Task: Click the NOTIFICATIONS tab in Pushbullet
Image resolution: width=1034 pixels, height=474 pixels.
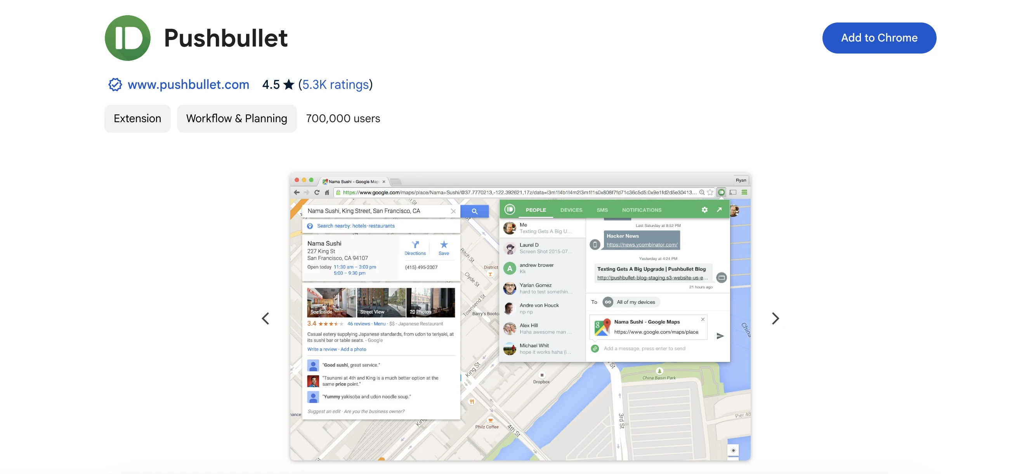Action: (641, 209)
